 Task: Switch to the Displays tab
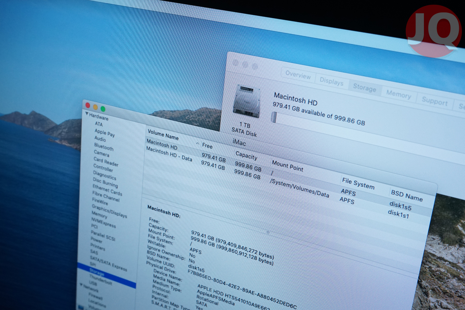tap(331, 81)
